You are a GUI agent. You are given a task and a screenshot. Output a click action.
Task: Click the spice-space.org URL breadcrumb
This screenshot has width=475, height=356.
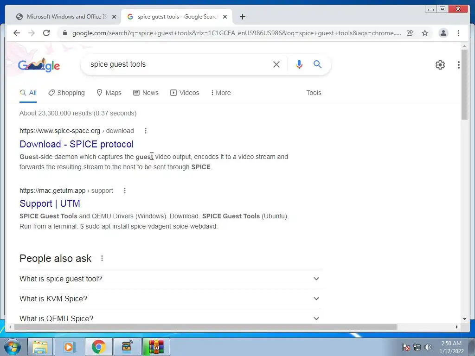[77, 131]
